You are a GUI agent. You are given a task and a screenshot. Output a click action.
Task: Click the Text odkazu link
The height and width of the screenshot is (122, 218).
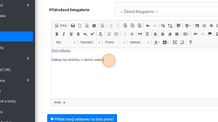[61, 50]
